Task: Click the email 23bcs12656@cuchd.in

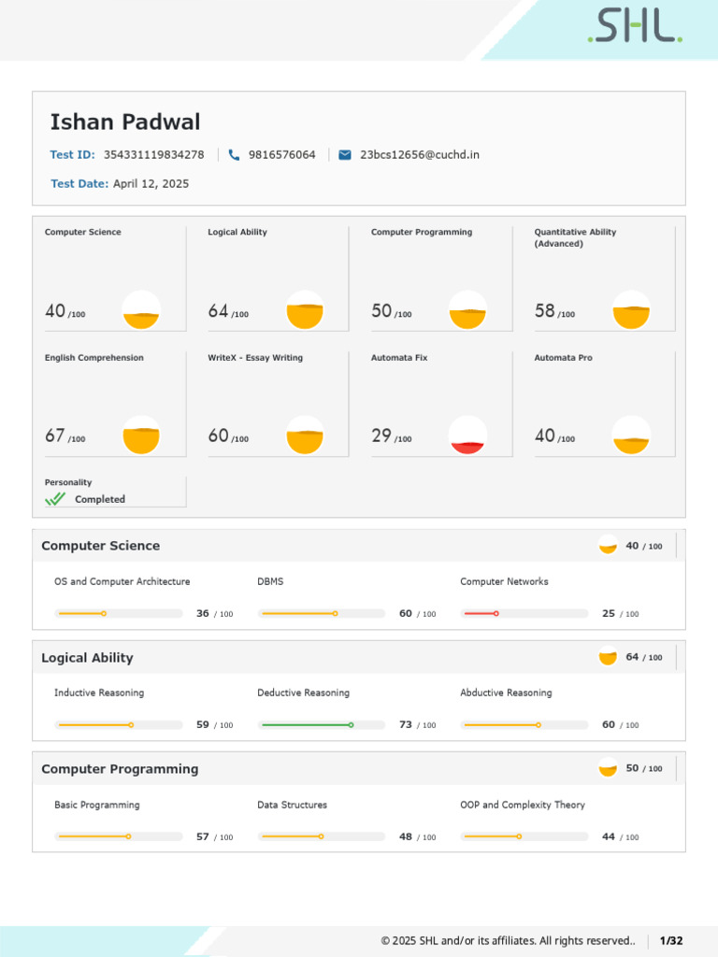Action: 420,155
